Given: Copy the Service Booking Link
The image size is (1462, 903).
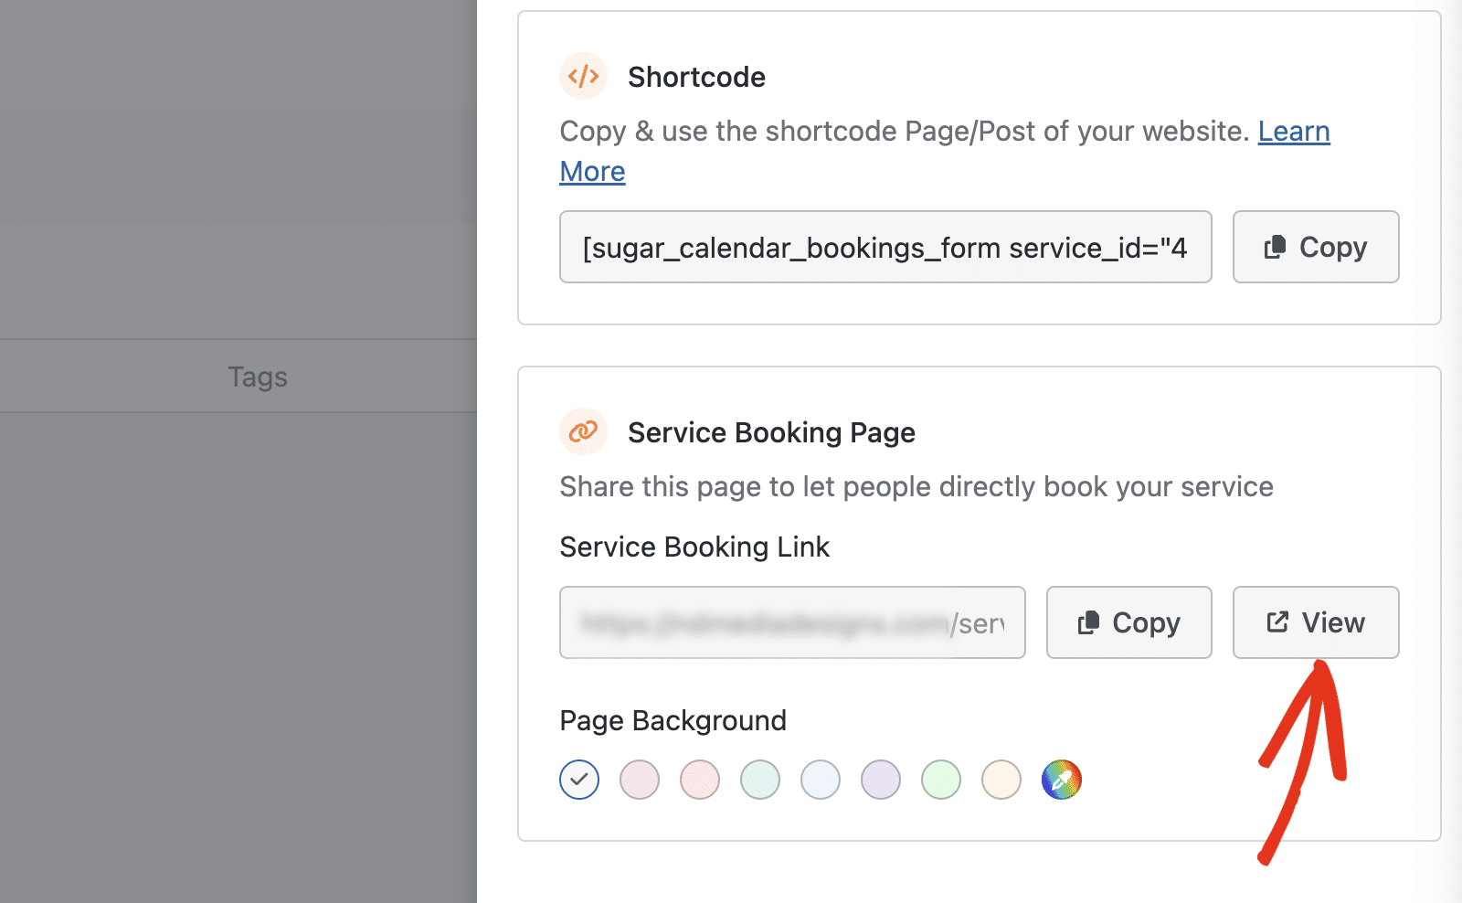Looking at the screenshot, I should click(1128, 622).
